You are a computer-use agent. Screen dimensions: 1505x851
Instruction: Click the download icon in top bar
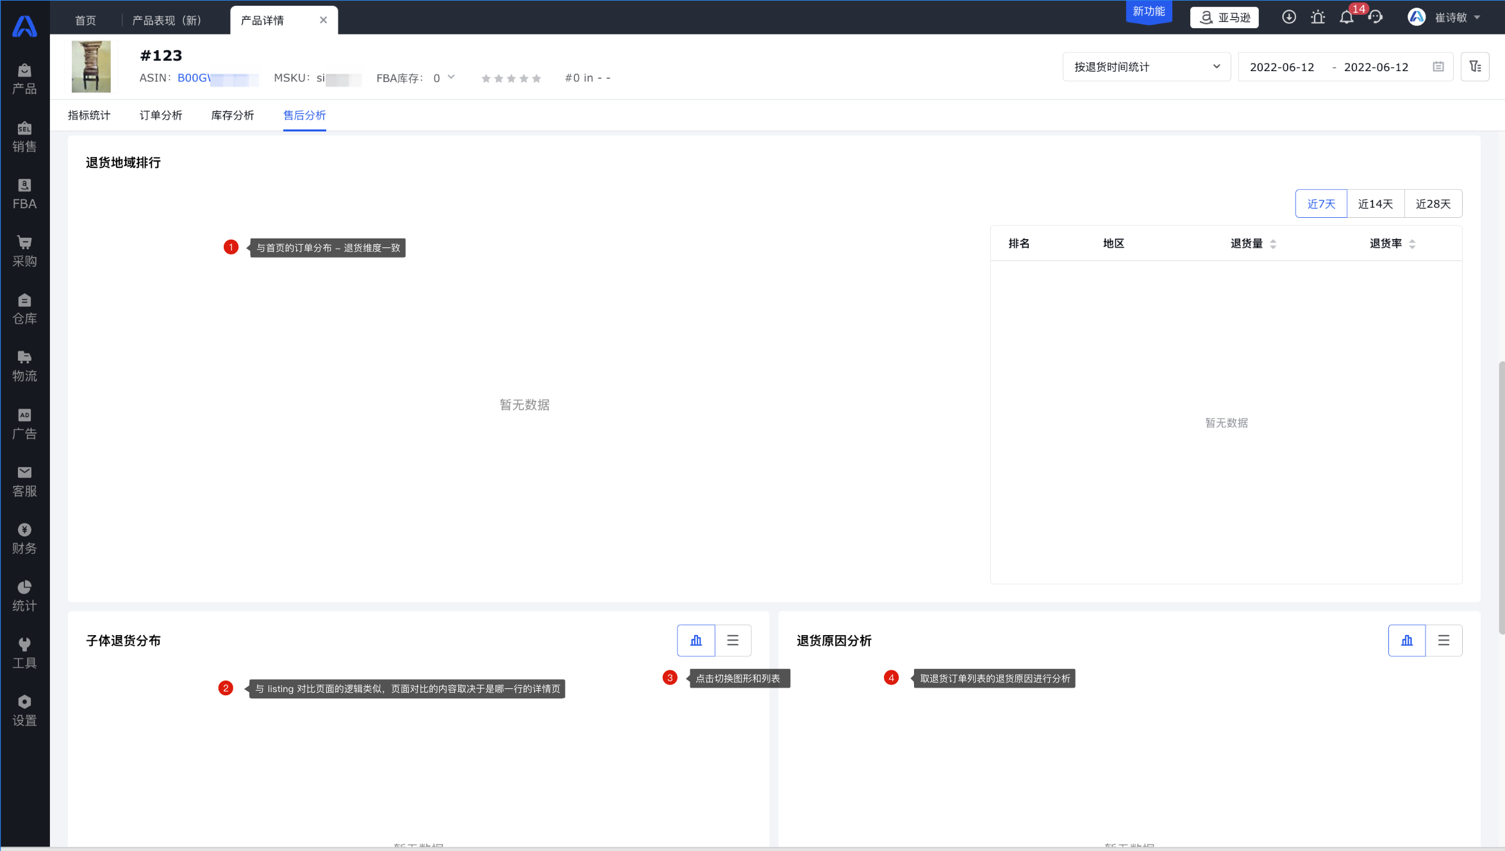[1288, 17]
